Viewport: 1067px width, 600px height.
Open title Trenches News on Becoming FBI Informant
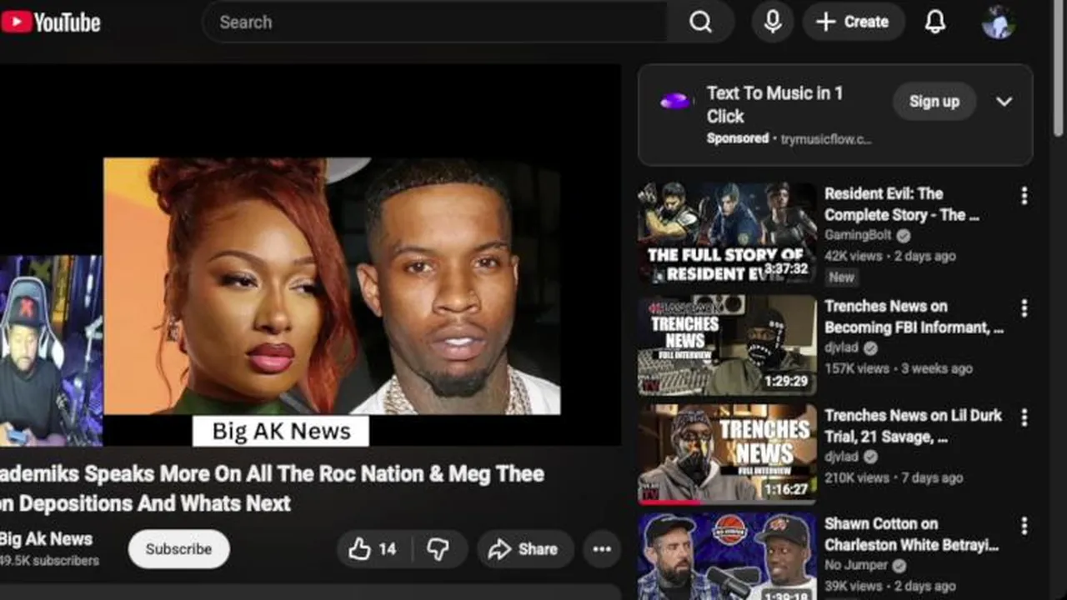point(914,317)
